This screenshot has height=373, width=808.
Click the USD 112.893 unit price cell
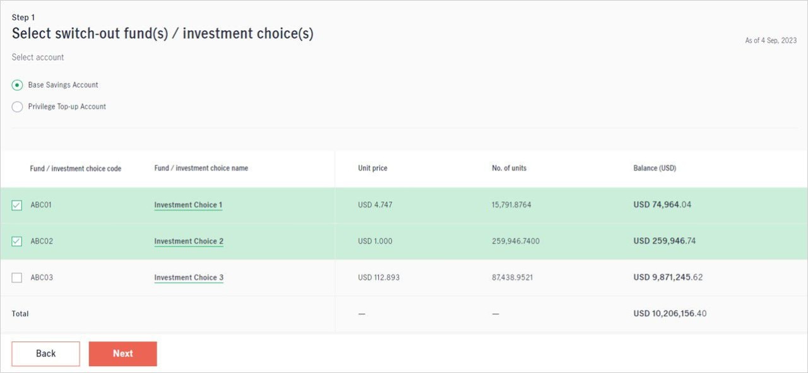tap(379, 278)
